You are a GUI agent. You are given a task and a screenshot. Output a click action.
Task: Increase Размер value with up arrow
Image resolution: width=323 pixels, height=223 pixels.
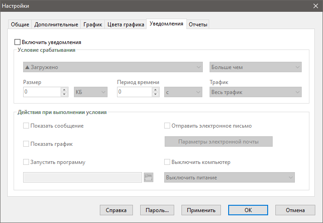tap(64, 89)
